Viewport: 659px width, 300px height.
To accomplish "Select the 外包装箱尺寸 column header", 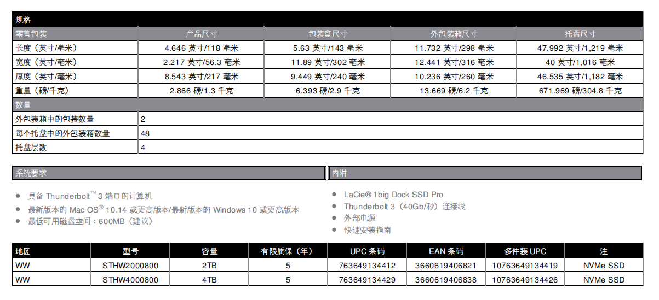I will [x=454, y=34].
